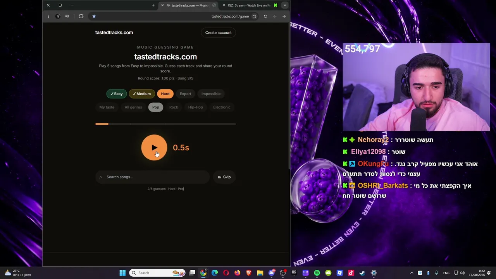The image size is (496, 279).
Task: Select the Medium difficulty chip
Action: pyautogui.click(x=141, y=94)
